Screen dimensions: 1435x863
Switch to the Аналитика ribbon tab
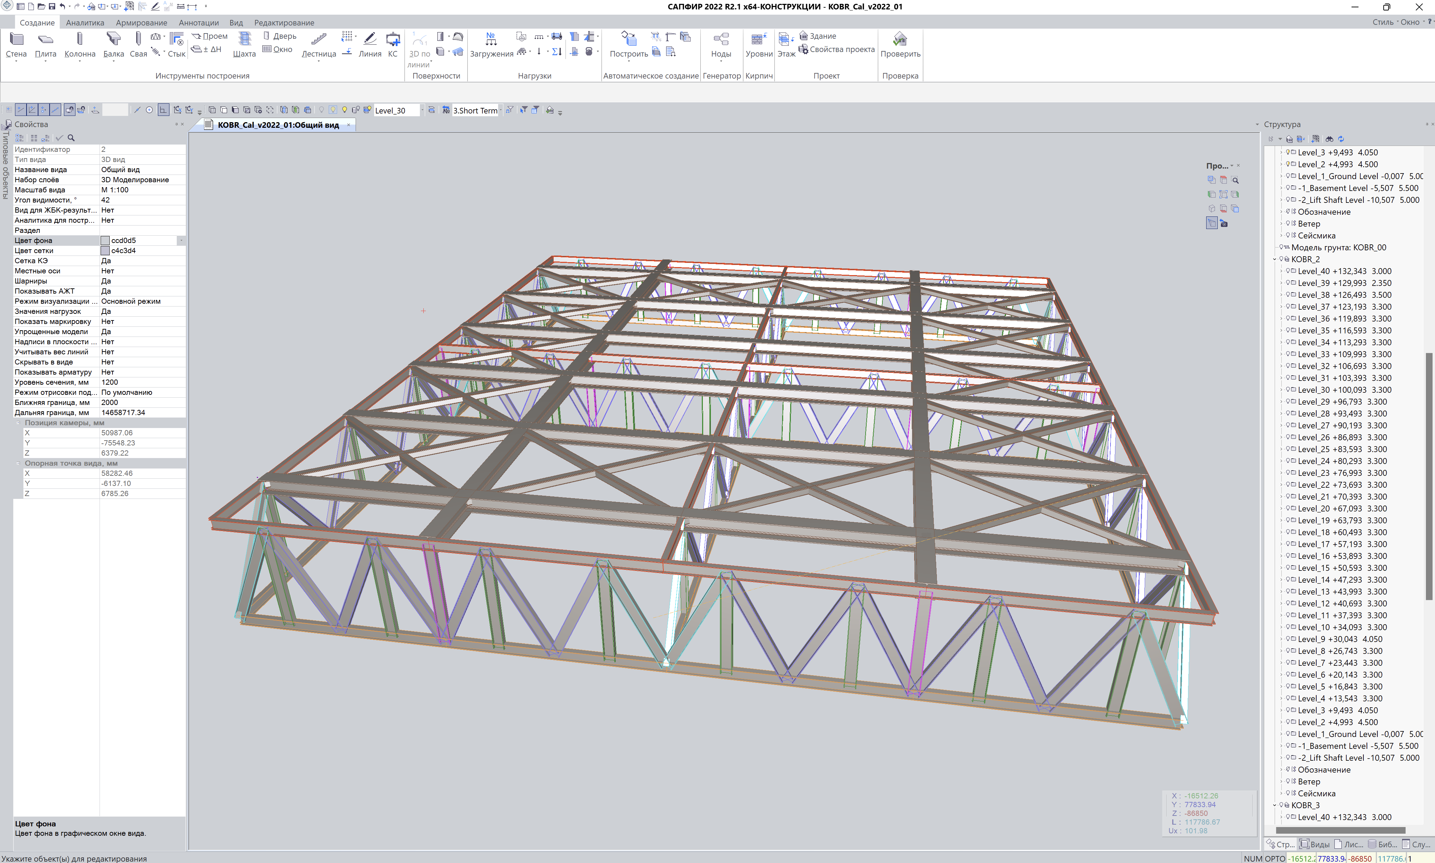click(85, 23)
